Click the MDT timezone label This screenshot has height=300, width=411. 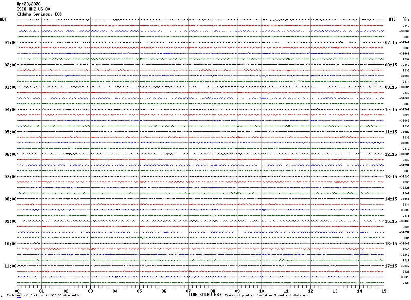click(x=3, y=19)
